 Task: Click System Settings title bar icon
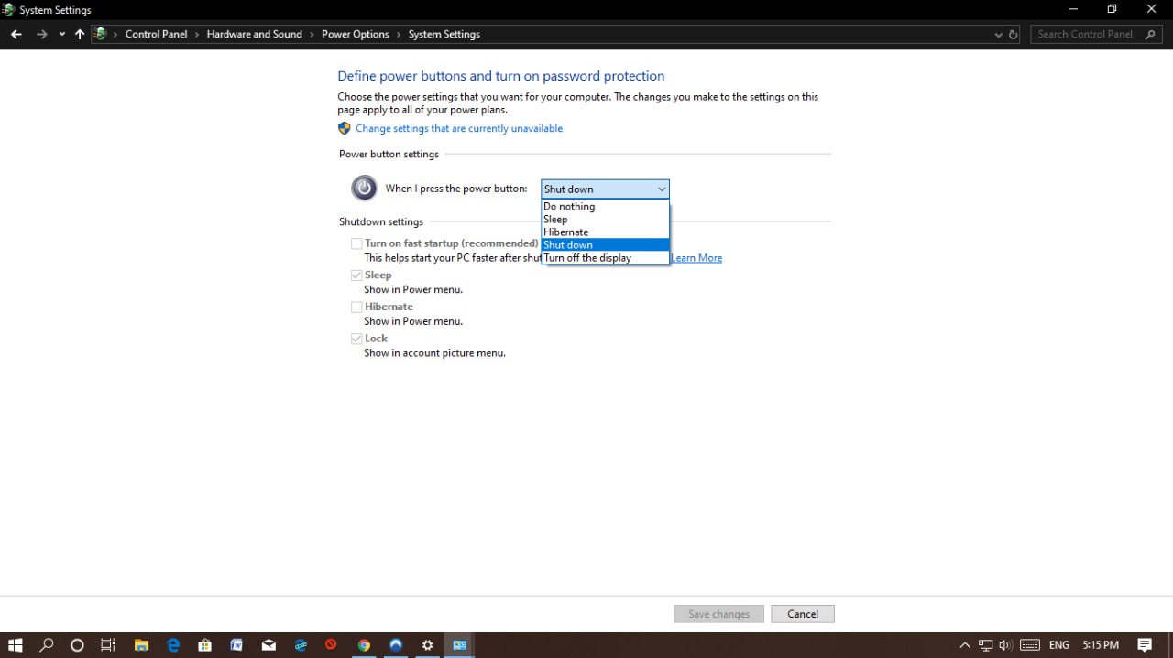[x=8, y=10]
